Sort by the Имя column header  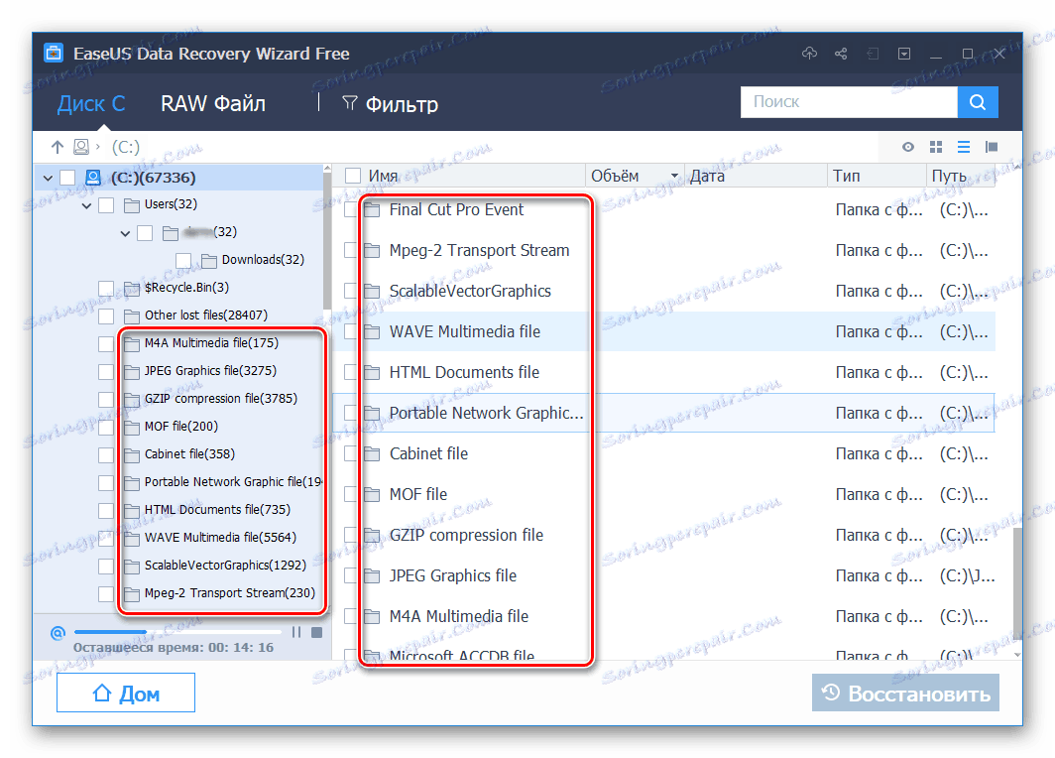point(383,176)
